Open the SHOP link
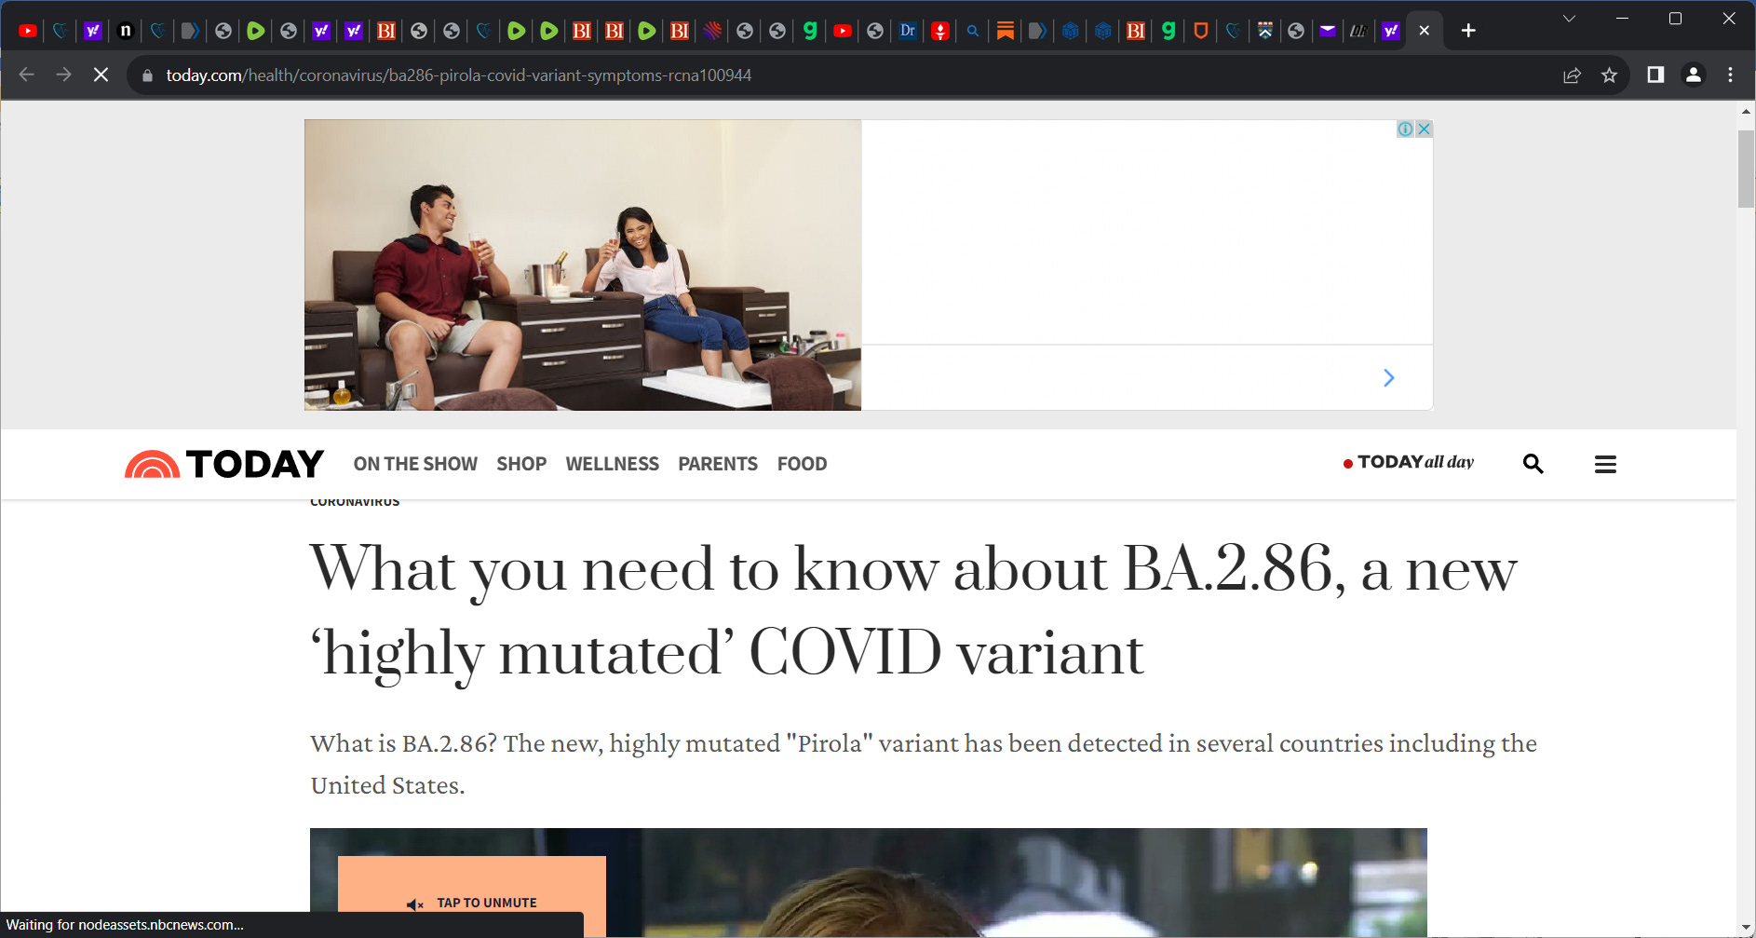 [x=520, y=464]
